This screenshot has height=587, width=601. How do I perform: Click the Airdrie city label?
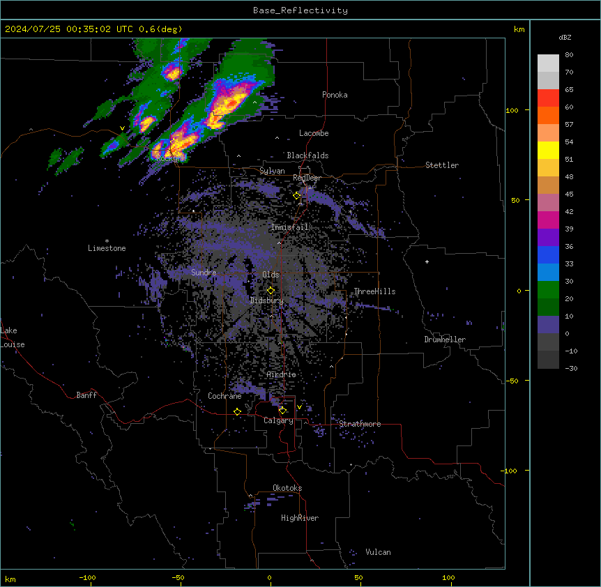282,374
